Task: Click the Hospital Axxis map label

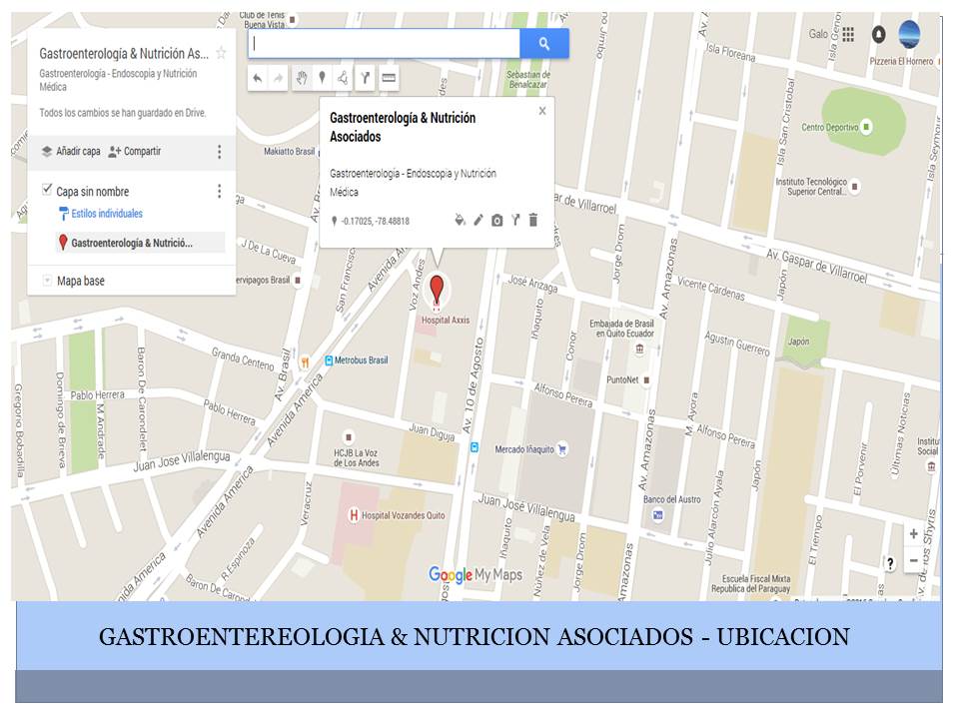Action: (x=446, y=320)
